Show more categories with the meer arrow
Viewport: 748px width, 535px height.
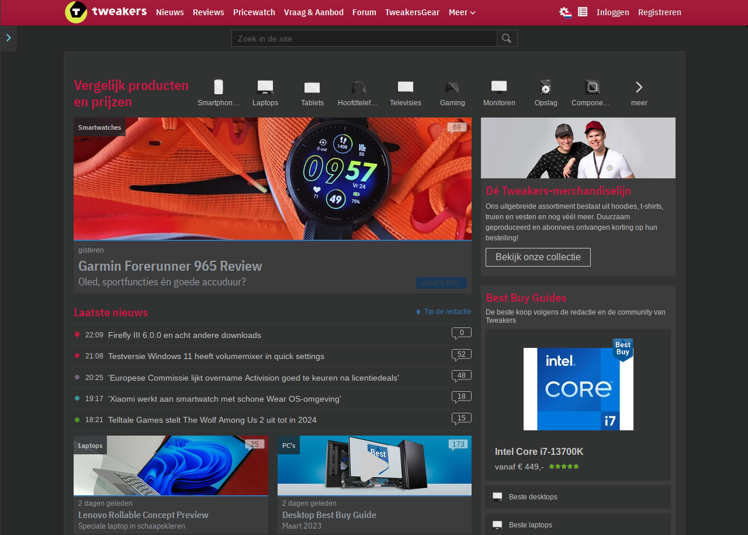pos(639,88)
